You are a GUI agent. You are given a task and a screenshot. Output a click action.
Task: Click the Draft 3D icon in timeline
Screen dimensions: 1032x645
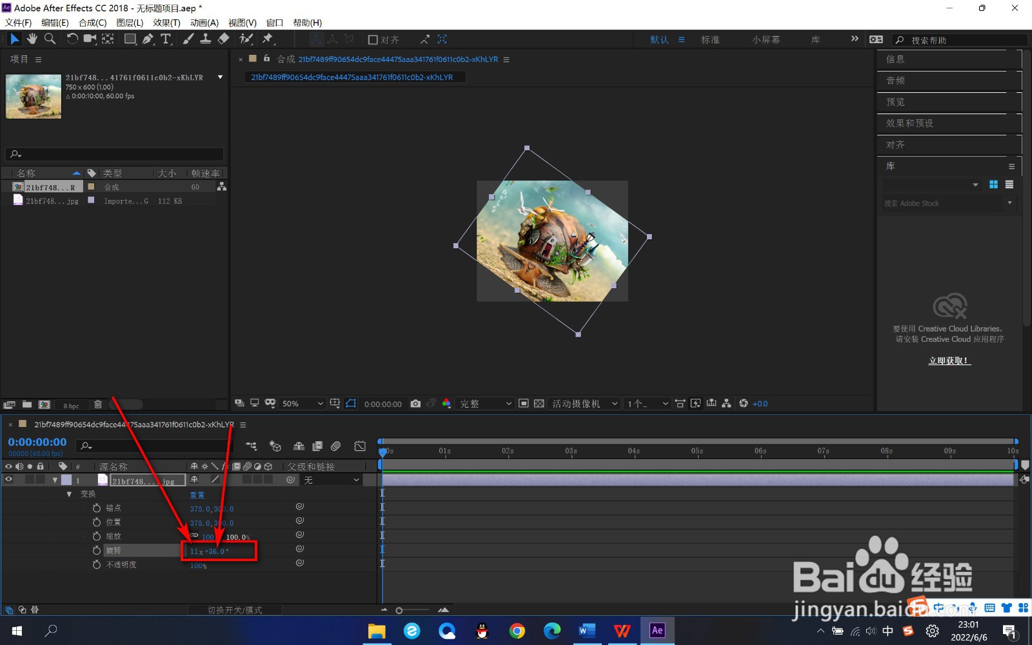tap(275, 446)
